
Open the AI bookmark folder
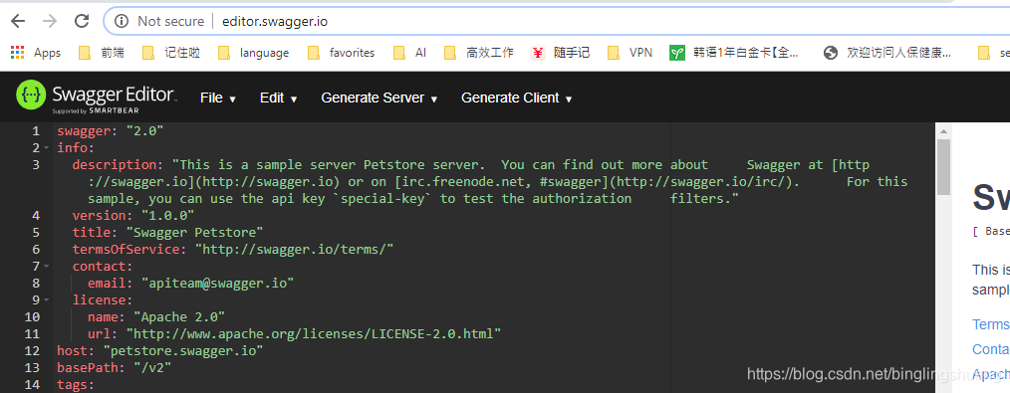(409, 53)
